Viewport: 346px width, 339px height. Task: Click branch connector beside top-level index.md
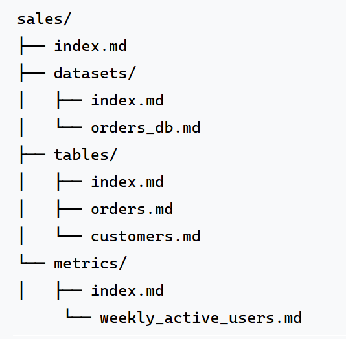pyautogui.click(x=32, y=46)
